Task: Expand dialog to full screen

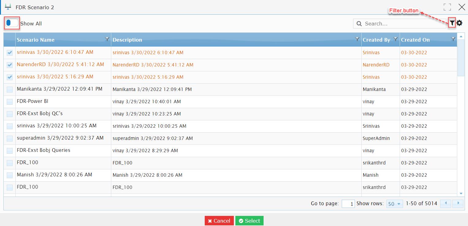Action: coord(447,7)
